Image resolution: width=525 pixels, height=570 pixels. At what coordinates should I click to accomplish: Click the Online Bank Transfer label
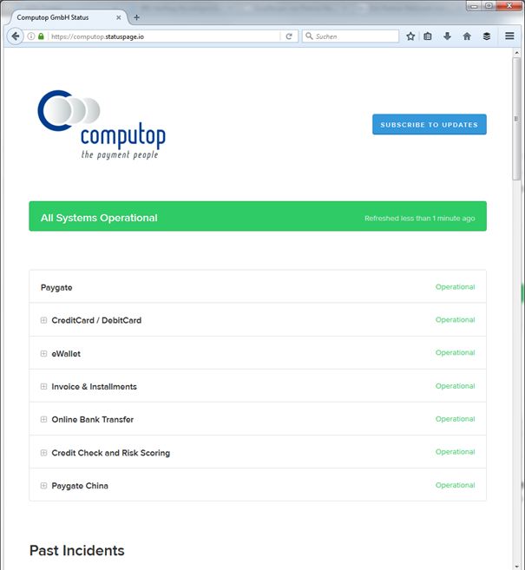[92, 420]
